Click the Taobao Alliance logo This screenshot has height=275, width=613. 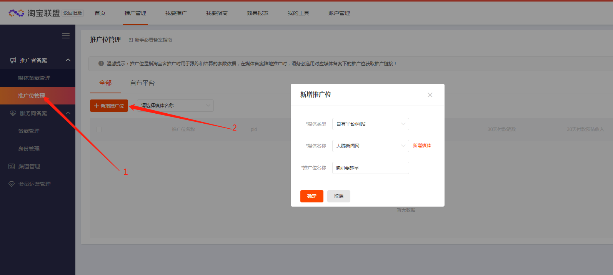(34, 13)
